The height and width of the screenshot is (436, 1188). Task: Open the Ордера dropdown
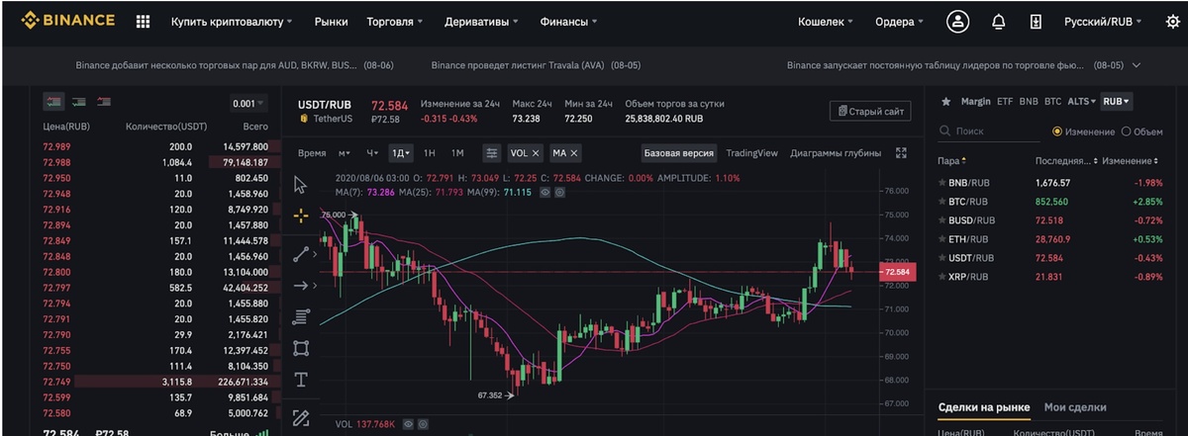[899, 21]
